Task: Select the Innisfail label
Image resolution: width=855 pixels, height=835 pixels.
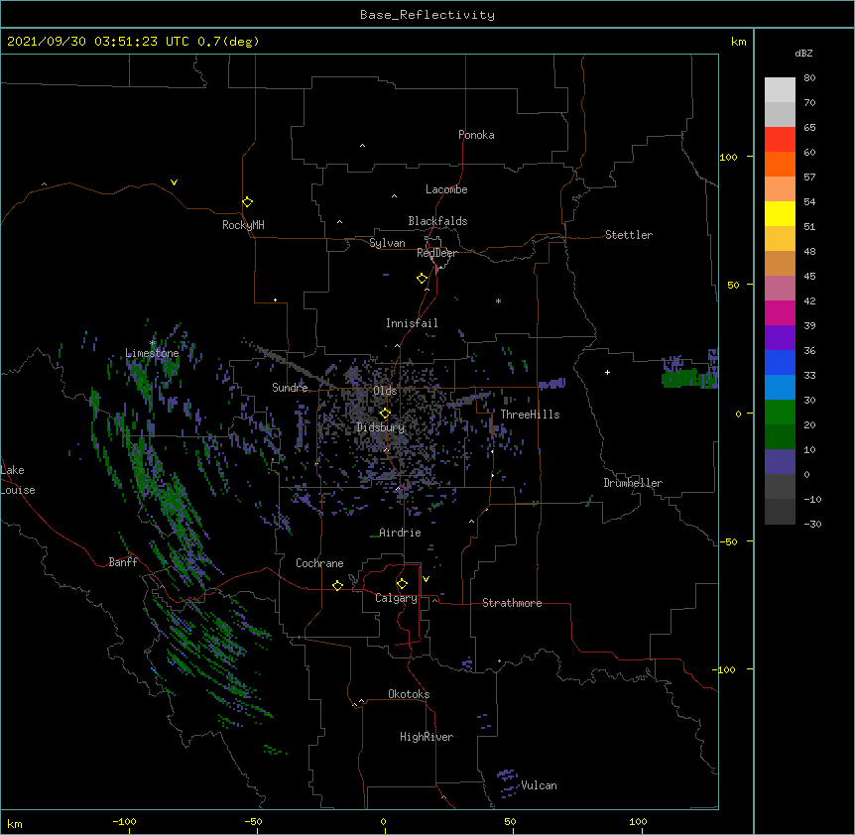Action: click(412, 323)
